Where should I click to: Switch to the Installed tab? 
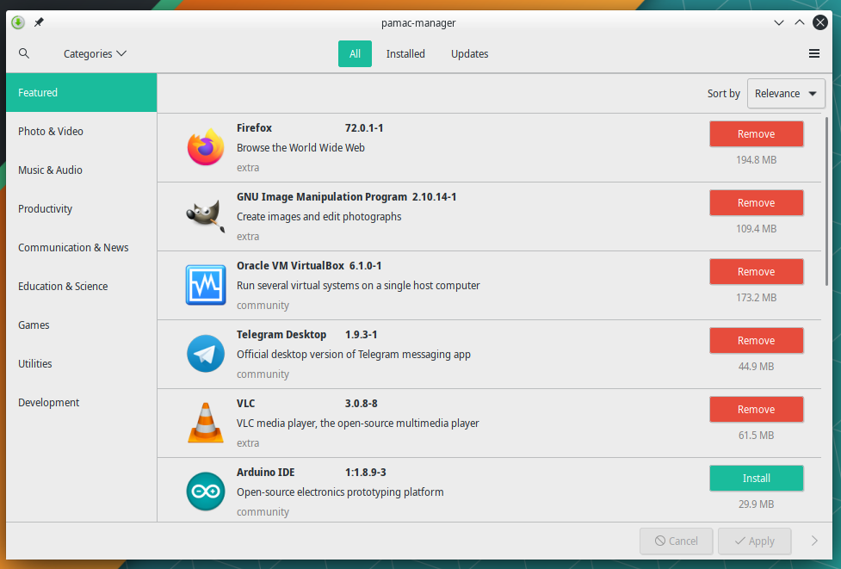(x=405, y=53)
